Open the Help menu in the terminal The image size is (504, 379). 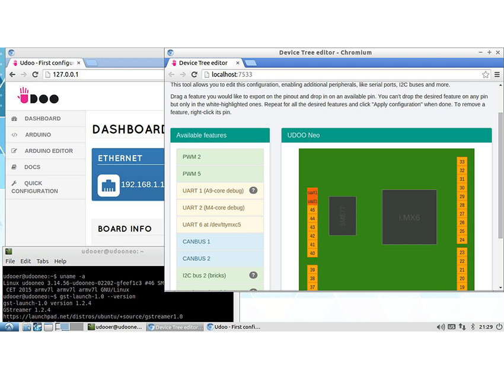[x=60, y=261]
